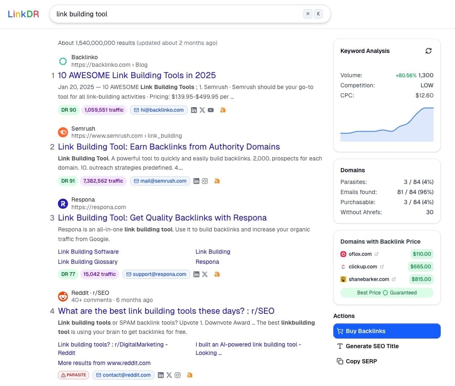Open the oflox.com domain link
Viewport: 455px width, 386px height.
click(x=360, y=254)
